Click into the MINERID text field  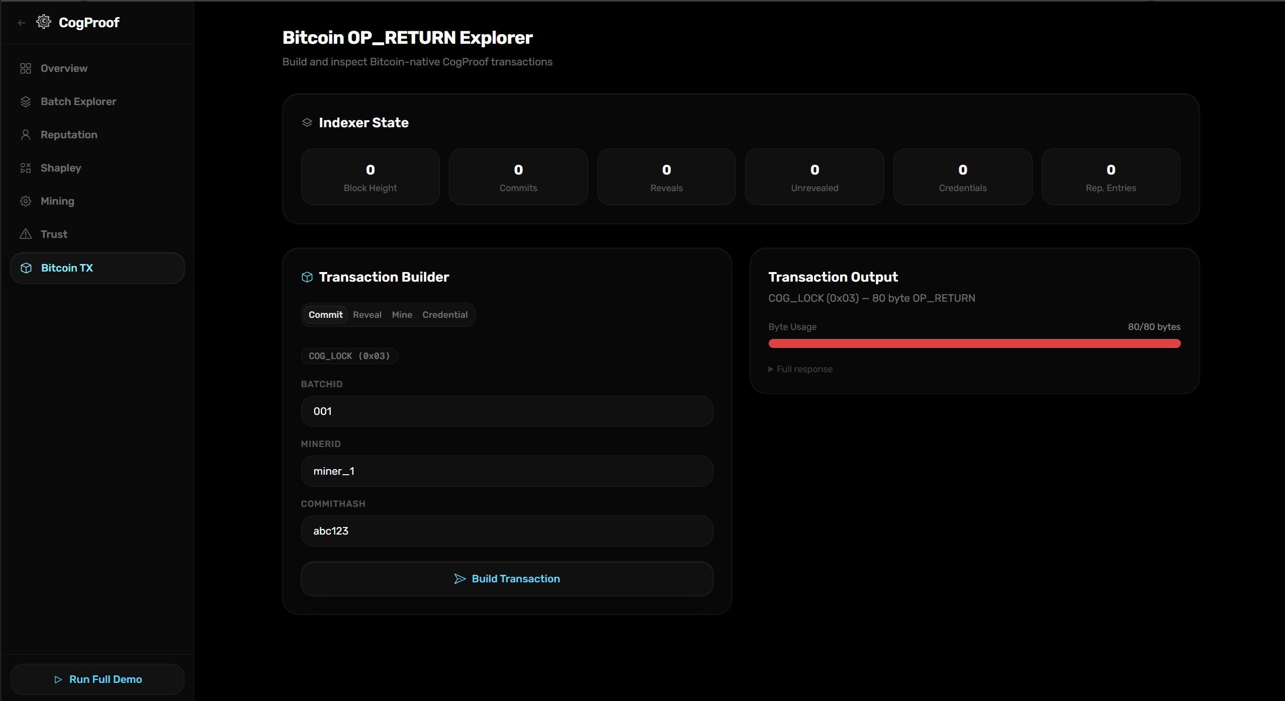click(x=507, y=471)
